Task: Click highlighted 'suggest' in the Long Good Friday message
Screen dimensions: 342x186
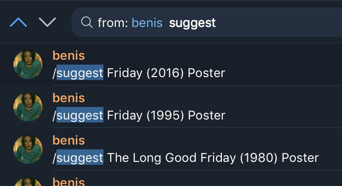Action: click(80, 157)
